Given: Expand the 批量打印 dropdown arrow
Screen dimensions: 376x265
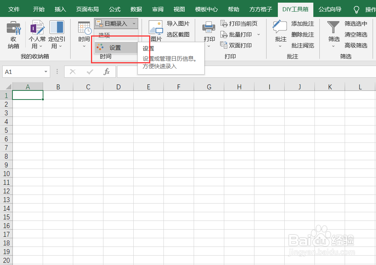Looking at the screenshot, I should point(259,35).
